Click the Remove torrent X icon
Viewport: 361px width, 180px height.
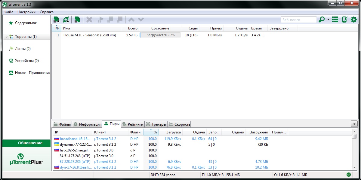click(x=89, y=20)
